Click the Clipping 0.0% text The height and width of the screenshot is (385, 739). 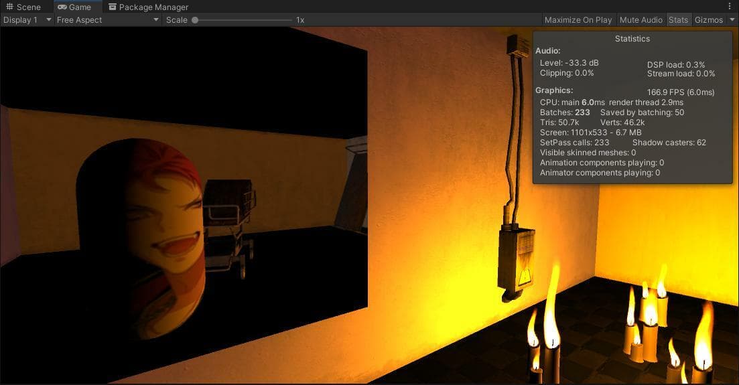tap(567, 73)
